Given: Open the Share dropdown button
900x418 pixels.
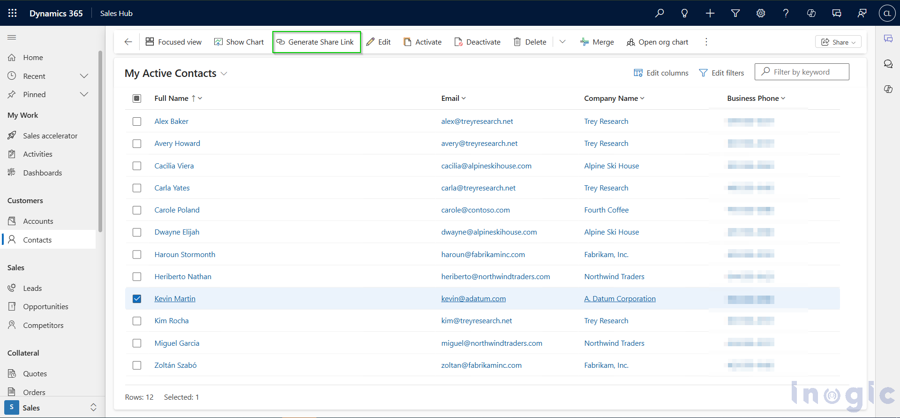Looking at the screenshot, I should click(838, 42).
